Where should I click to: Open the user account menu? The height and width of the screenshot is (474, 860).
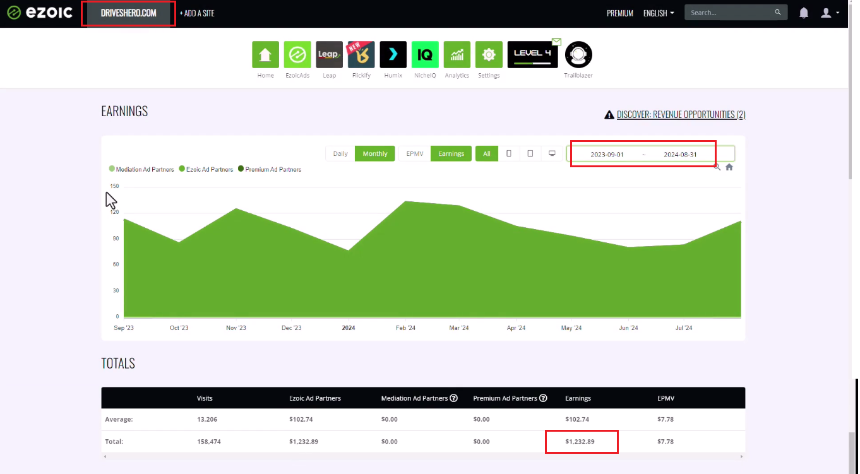(x=829, y=13)
